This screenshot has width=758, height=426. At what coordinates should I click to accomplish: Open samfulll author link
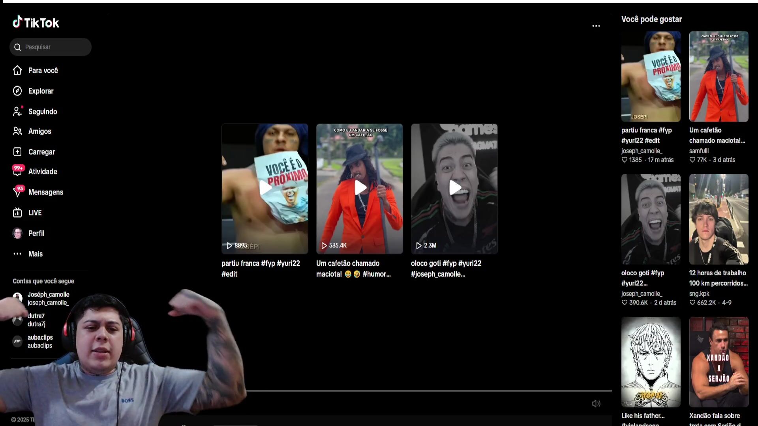click(699, 151)
